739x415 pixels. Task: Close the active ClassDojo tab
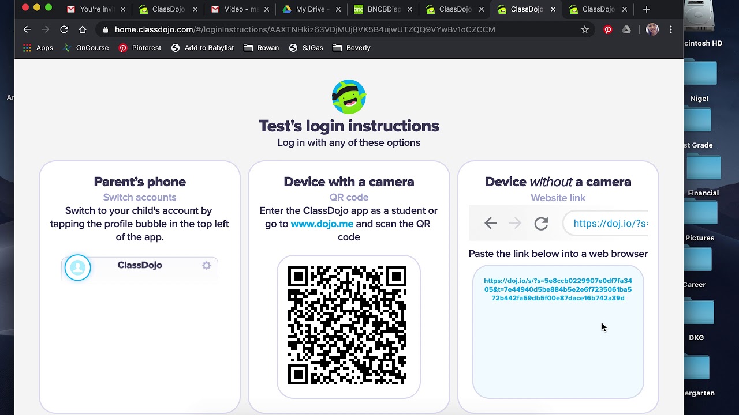[553, 9]
